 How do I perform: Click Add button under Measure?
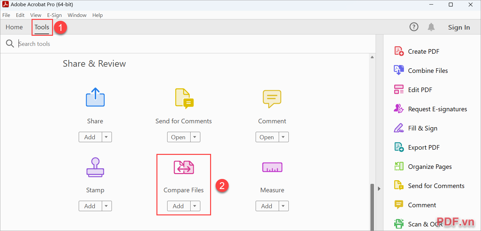[x=267, y=206]
